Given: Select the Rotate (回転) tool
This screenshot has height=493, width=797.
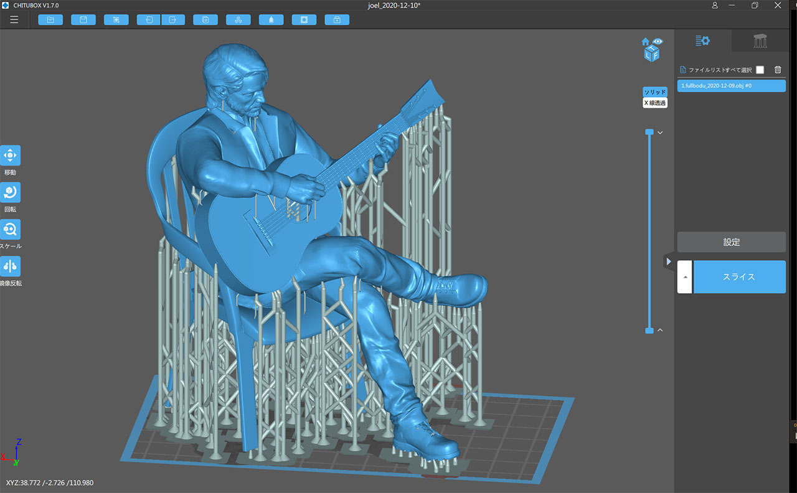Looking at the screenshot, I should point(11,192).
